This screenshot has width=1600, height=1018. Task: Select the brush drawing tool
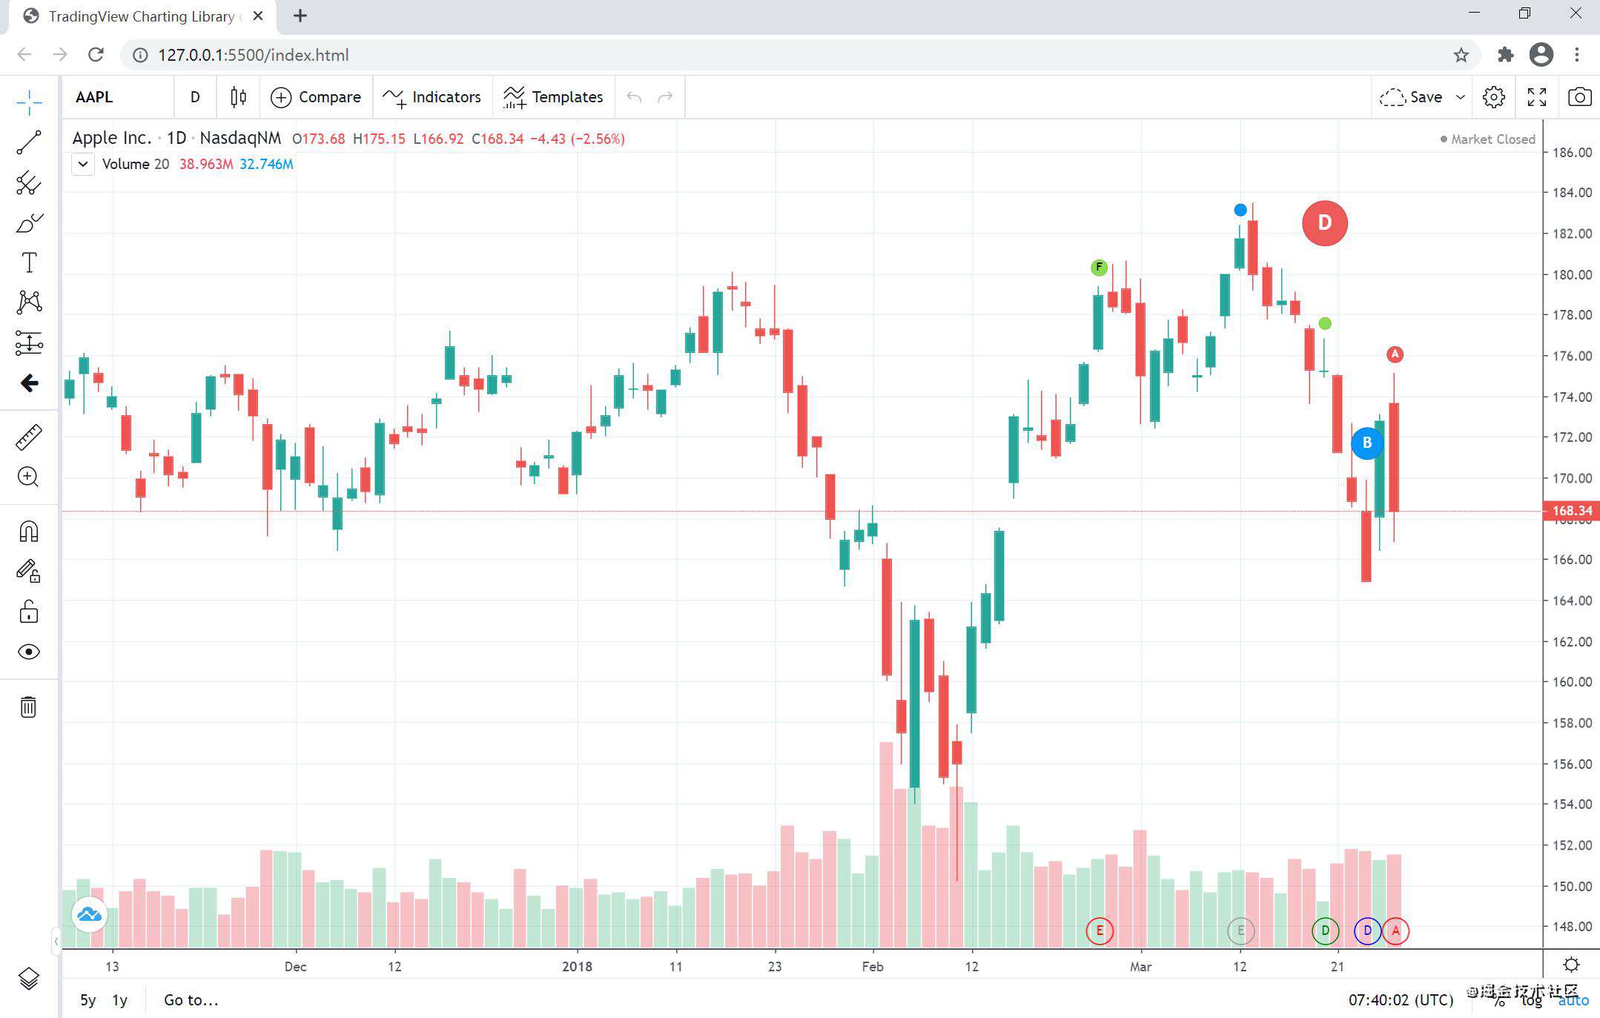tap(29, 222)
